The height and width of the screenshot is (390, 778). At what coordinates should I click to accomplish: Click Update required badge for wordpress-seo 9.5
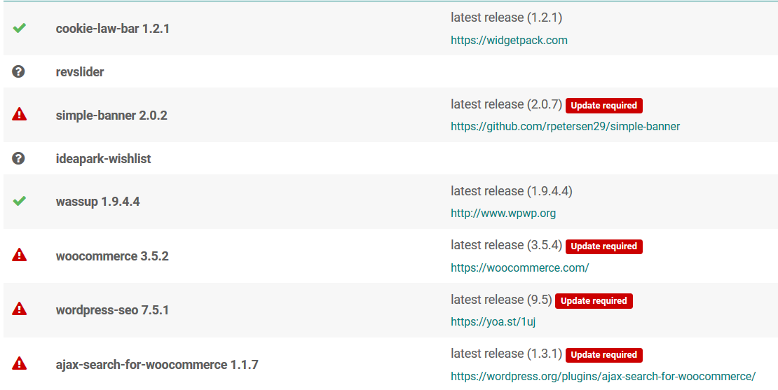pos(594,301)
